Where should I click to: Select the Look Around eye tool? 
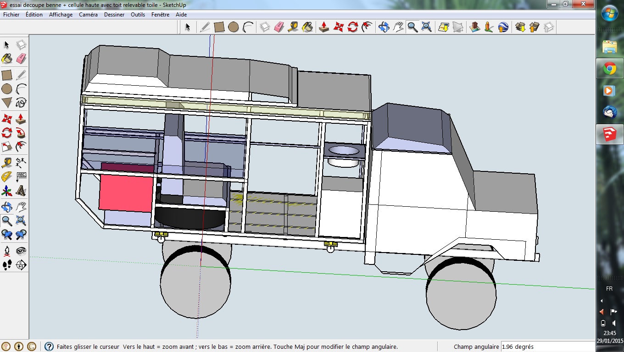point(21,251)
